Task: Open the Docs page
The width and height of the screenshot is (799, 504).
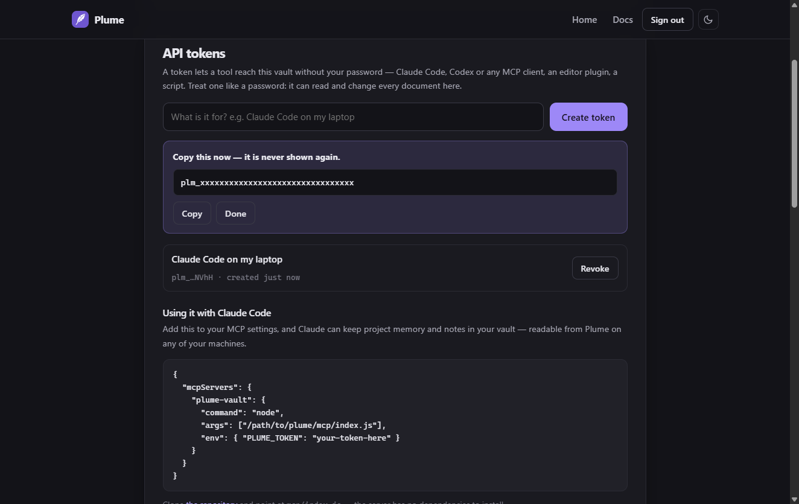Action: tap(623, 19)
